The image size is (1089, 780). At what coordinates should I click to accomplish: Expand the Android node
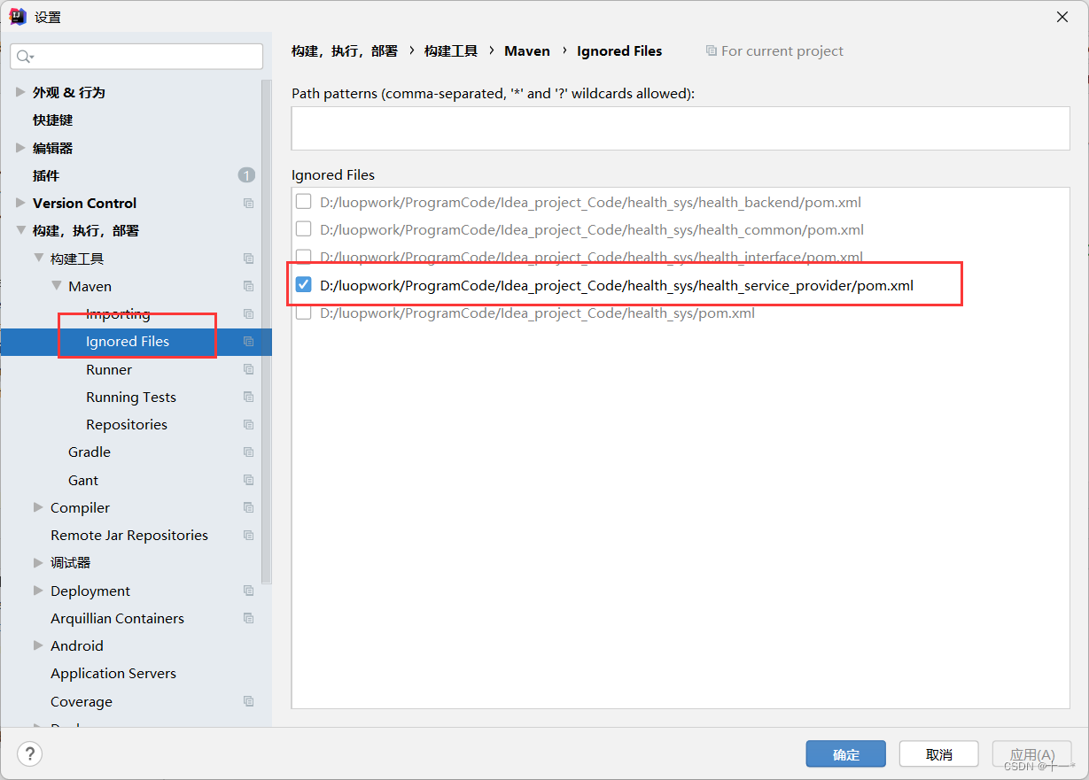(x=38, y=645)
